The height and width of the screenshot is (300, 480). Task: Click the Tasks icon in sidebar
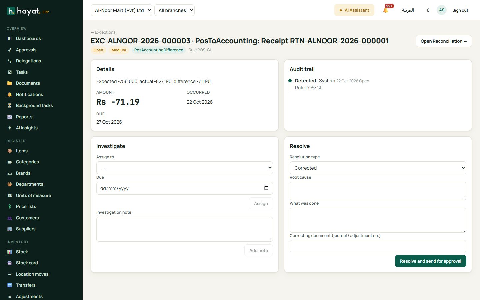[10, 72]
